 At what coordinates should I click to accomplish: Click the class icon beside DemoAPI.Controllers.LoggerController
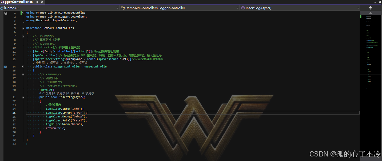click(123, 8)
